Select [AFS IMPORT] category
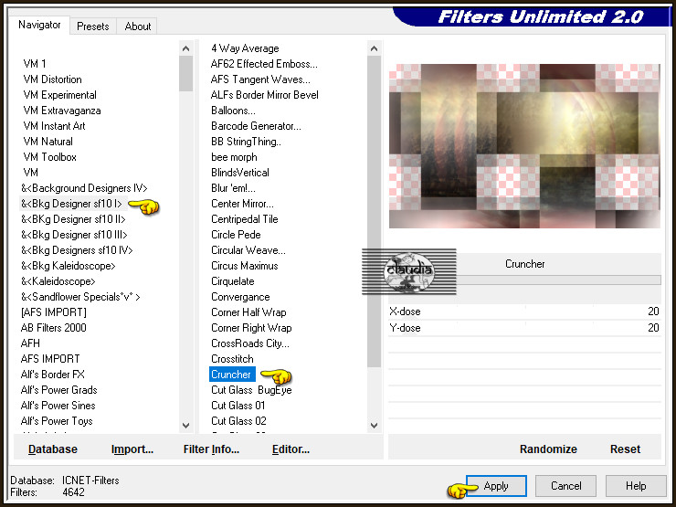676x507 pixels. pos(54,312)
